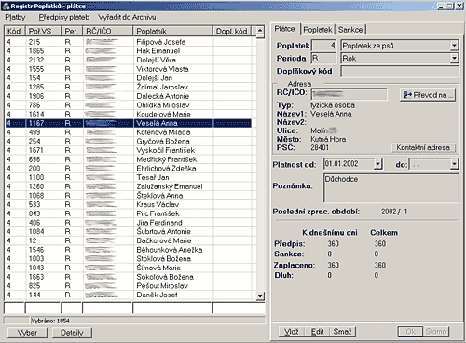Click the Výběr button

tap(27, 333)
